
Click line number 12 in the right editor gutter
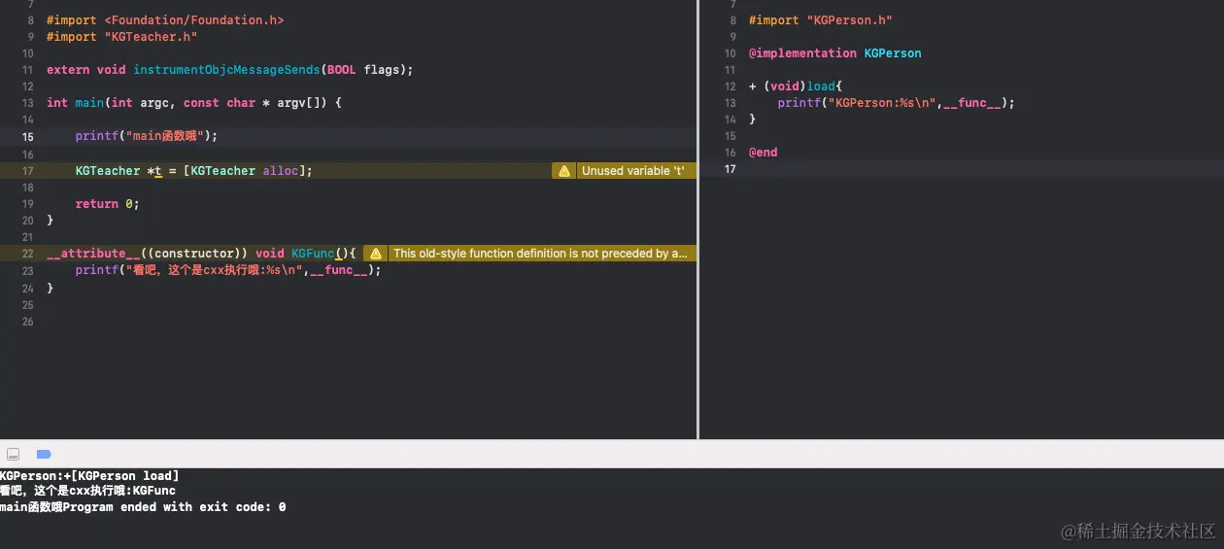pyautogui.click(x=730, y=86)
